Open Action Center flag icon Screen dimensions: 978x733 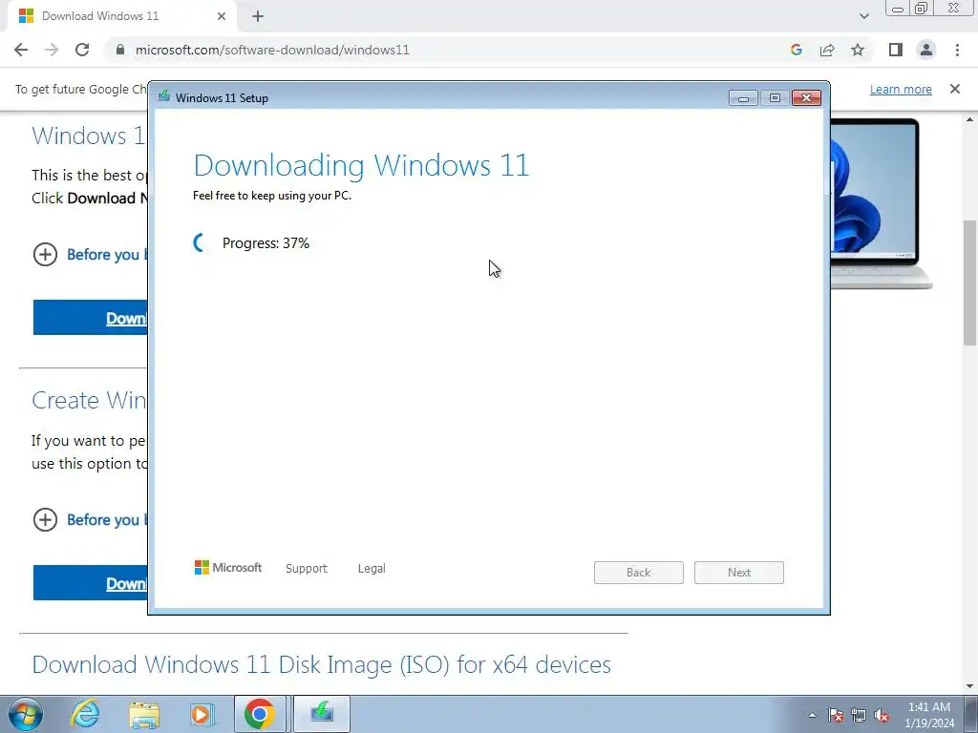pyautogui.click(x=836, y=715)
